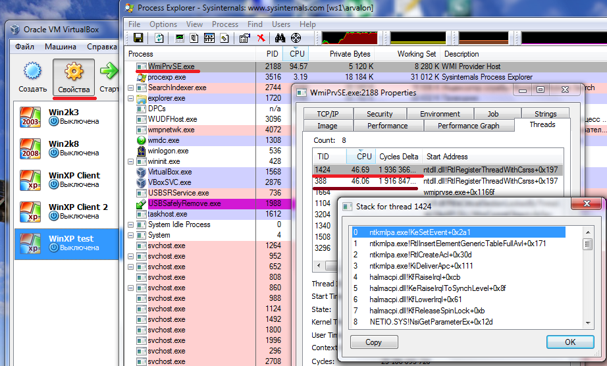The height and width of the screenshot is (366, 607).
Task: Open the Users menu
Action: [x=280, y=24]
